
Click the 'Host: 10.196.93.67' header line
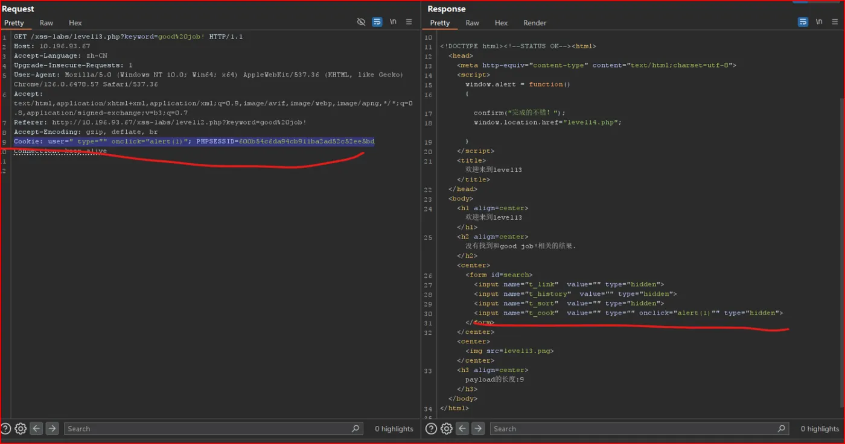point(52,46)
